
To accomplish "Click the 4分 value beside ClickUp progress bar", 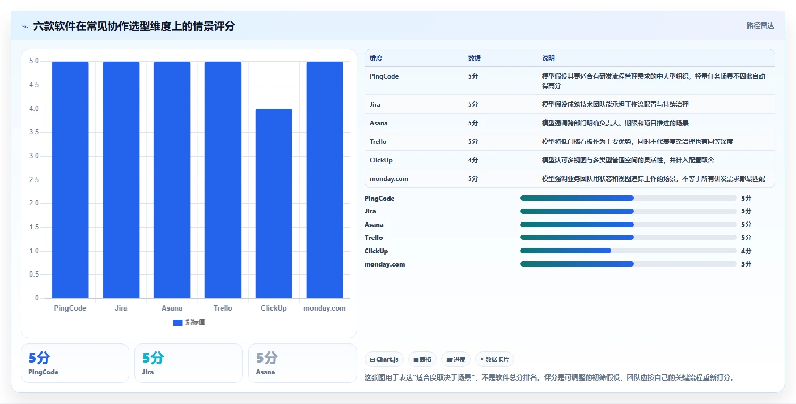I will click(747, 251).
